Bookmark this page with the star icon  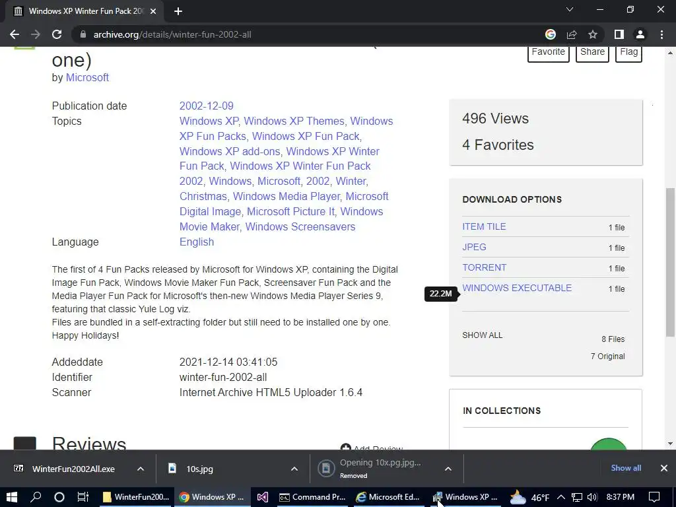[x=593, y=34]
